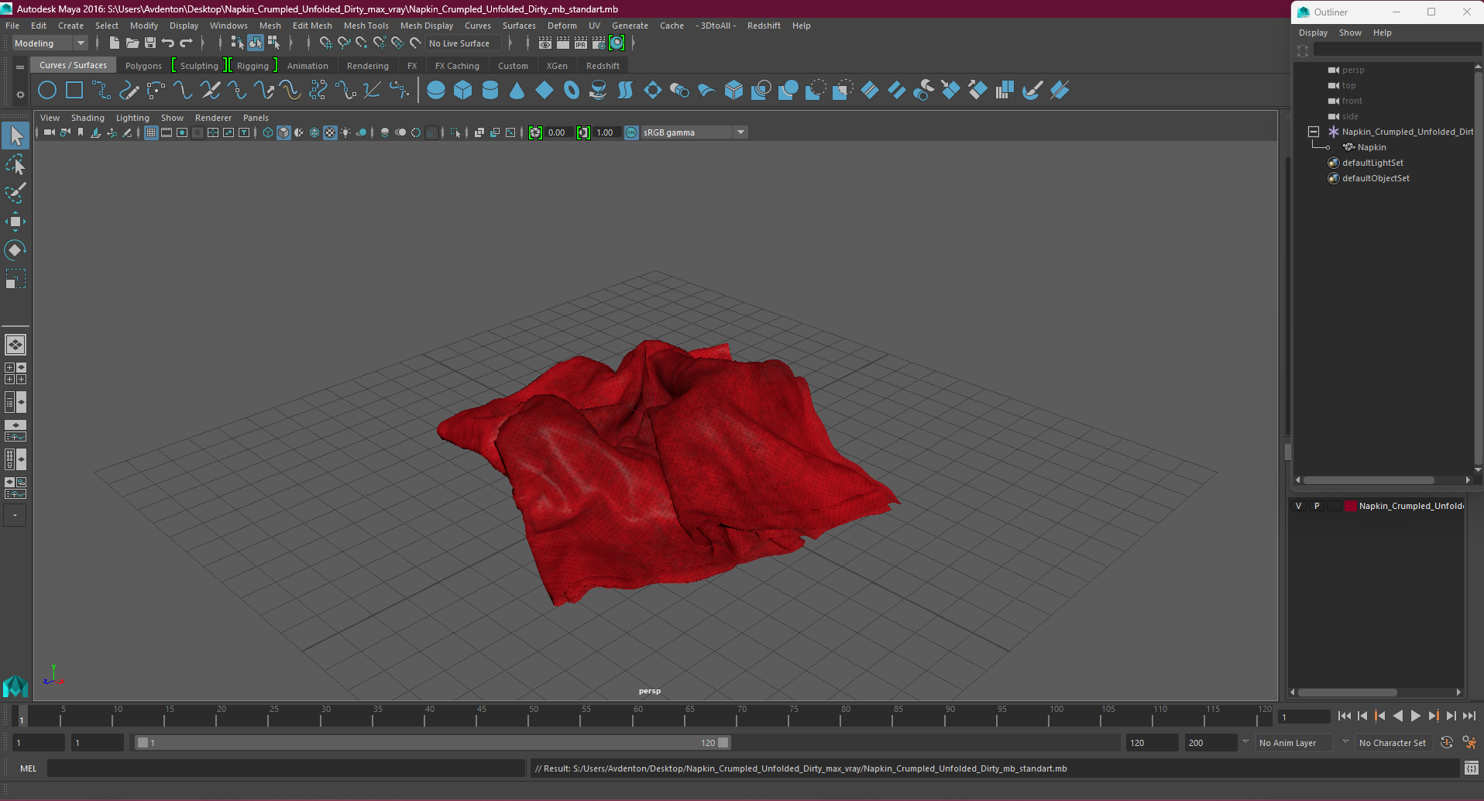
Task: Collapse the Napkin_Crumpled_Unfolded_Dirty group in Outliner
Action: click(x=1314, y=132)
